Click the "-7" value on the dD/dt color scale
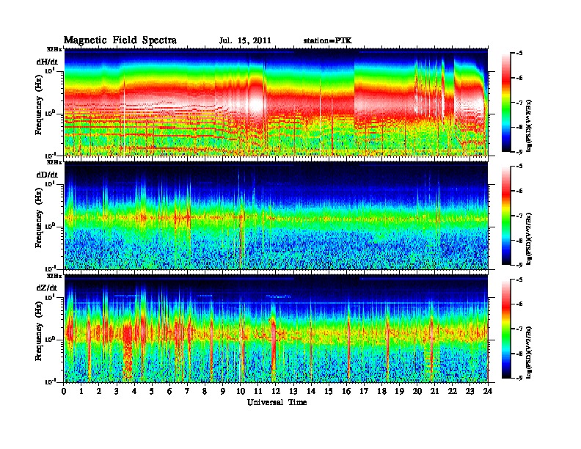Image resolution: width=581 pixels, height=449 pixels. point(519,215)
